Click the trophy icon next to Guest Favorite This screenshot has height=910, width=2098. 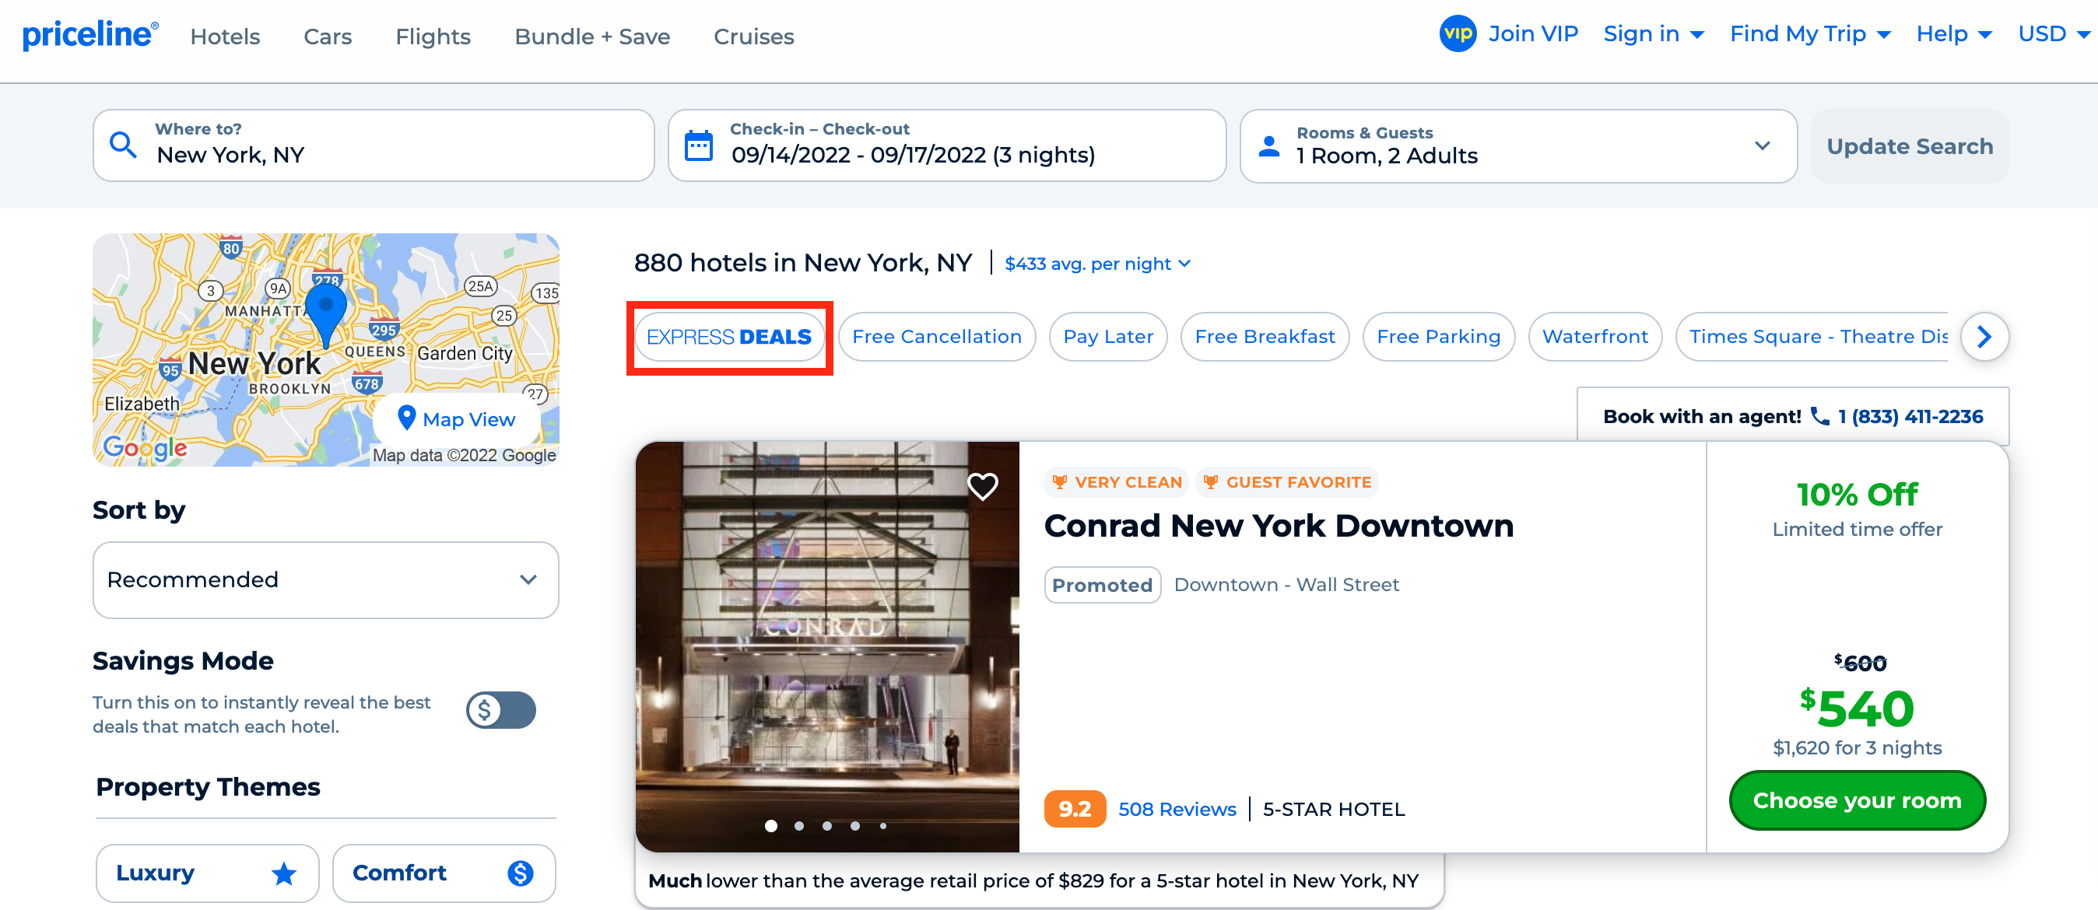(x=1210, y=482)
